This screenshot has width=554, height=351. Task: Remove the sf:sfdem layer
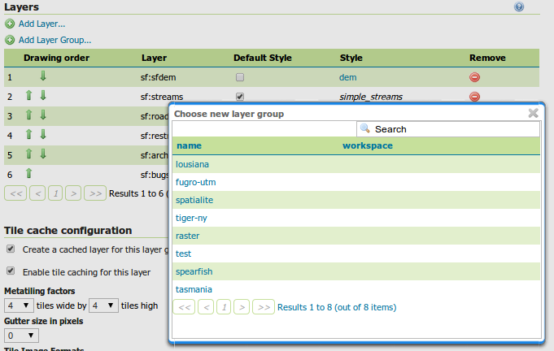(474, 77)
